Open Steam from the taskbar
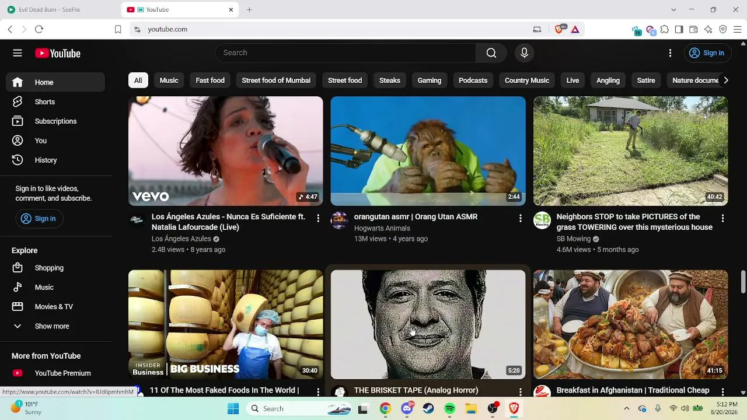 tap(428, 409)
